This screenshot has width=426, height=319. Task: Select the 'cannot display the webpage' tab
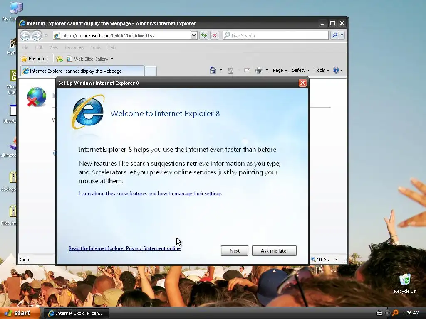[82, 71]
